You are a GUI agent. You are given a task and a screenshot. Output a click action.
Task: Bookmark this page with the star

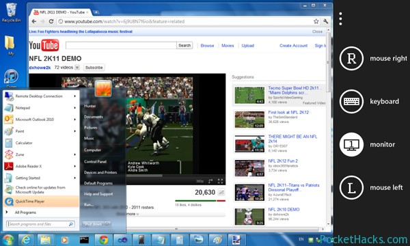[x=316, y=21]
